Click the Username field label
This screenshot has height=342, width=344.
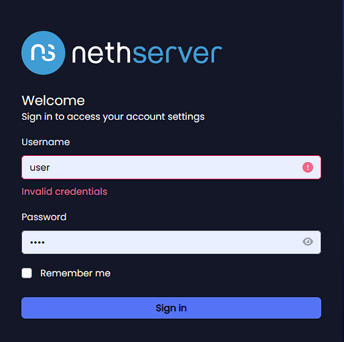(46, 142)
